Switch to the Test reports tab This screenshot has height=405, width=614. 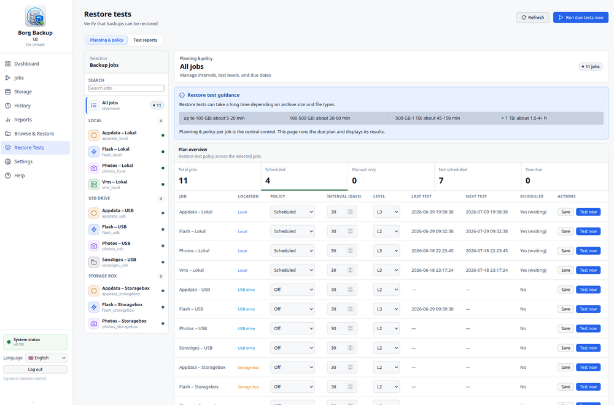click(x=145, y=40)
